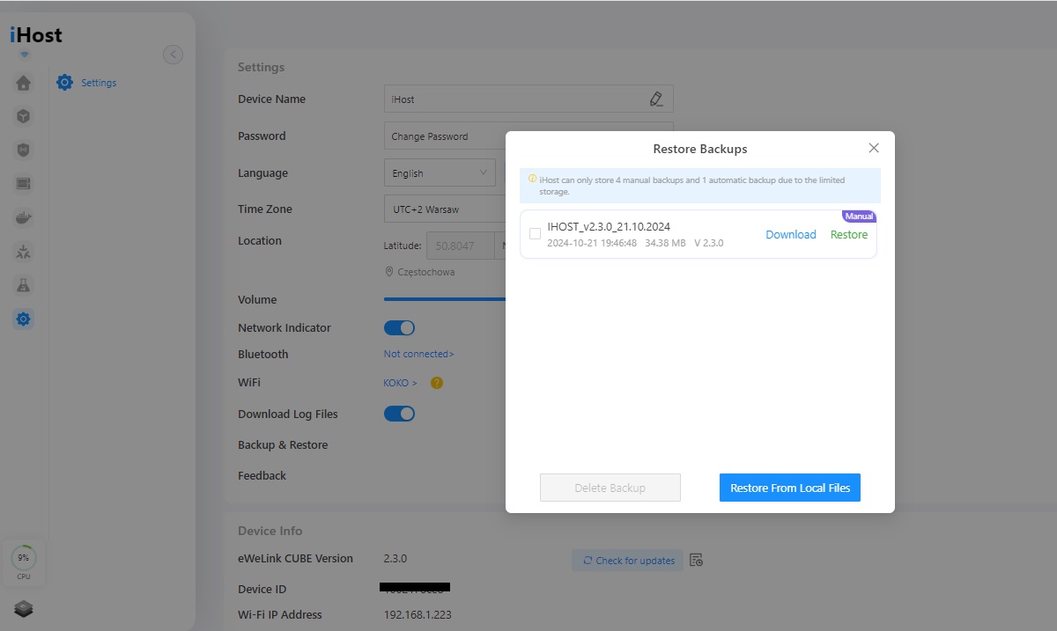Viewport: 1057px width, 631px height.
Task: Open the security shield icon in sidebar
Action: (x=24, y=150)
